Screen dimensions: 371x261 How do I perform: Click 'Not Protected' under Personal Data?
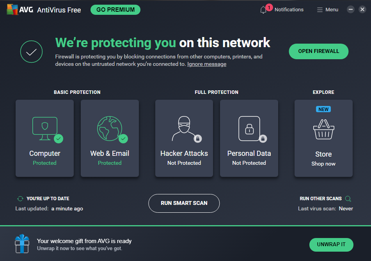249,163
